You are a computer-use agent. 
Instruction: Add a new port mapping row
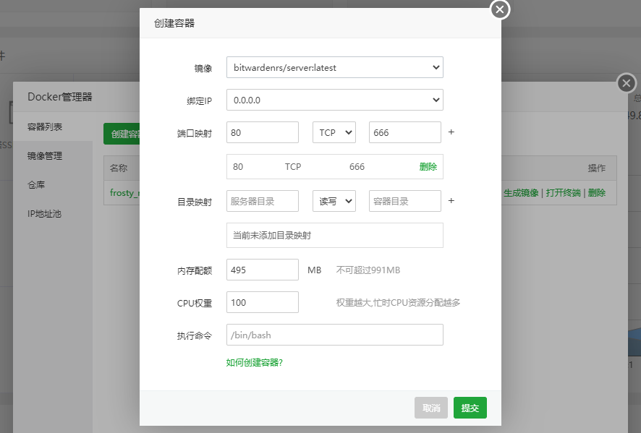[x=451, y=133]
